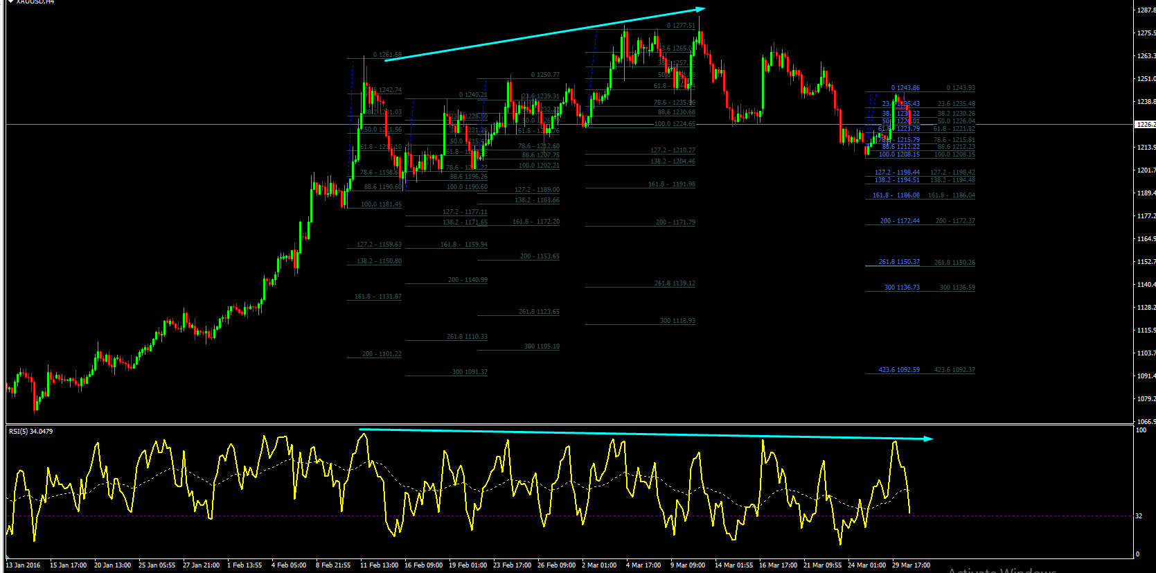Click the Fibonacci label 0 1240.21
The image size is (1156, 573).
point(473,95)
